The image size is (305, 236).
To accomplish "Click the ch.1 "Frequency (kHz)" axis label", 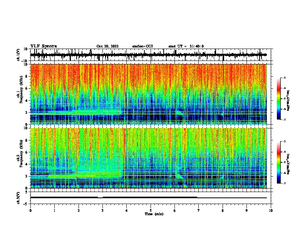I will click(21, 89).
